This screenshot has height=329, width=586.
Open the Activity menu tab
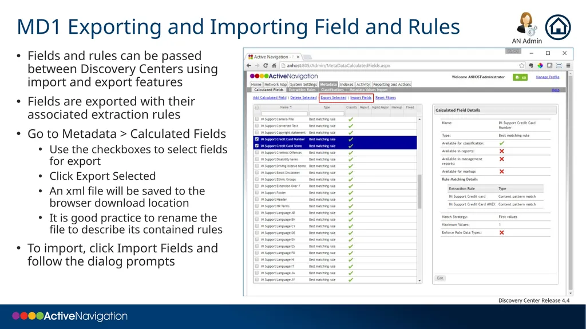coord(363,85)
